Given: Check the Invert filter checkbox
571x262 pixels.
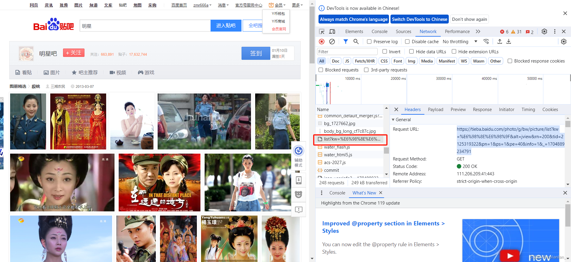Looking at the screenshot, I should (x=385, y=52).
